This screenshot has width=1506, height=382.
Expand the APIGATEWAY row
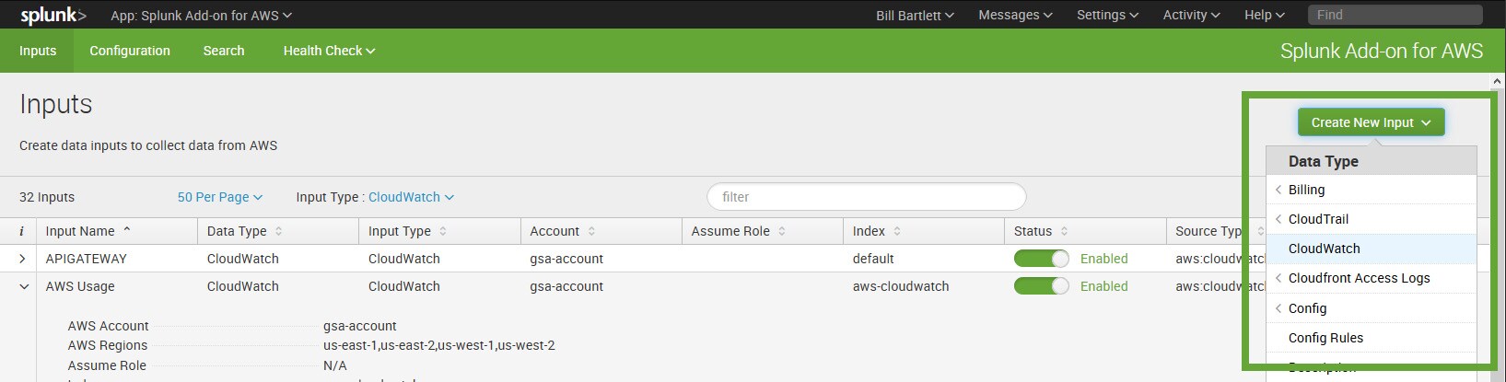click(x=22, y=259)
